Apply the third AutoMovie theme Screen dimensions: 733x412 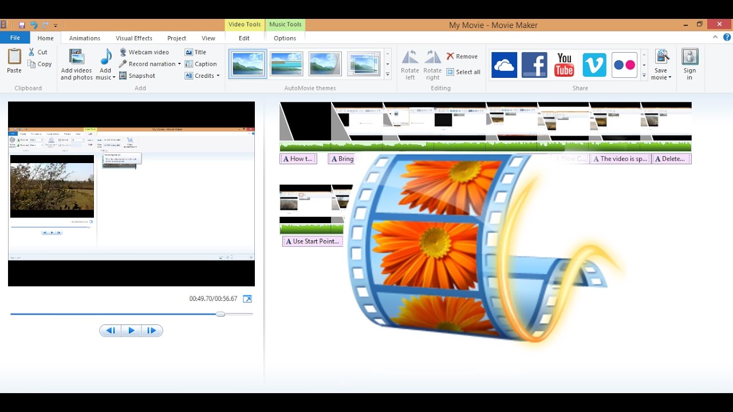(325, 64)
